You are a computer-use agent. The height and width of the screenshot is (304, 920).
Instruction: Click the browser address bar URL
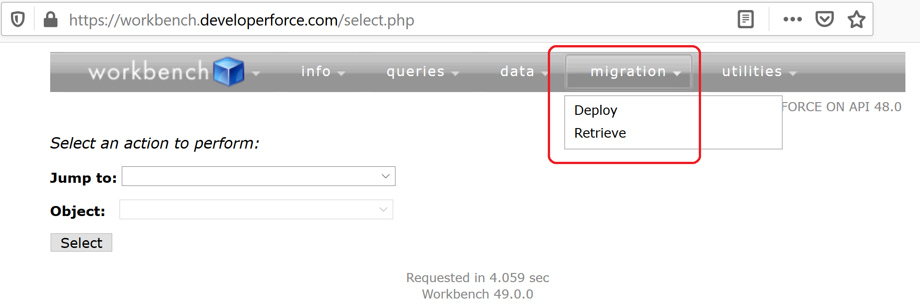pos(241,19)
